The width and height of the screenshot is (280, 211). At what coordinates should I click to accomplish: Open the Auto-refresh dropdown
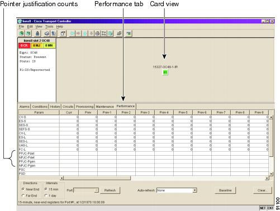coord(194,190)
